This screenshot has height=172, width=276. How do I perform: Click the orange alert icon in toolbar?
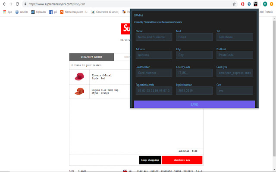pyautogui.click(x=271, y=4)
